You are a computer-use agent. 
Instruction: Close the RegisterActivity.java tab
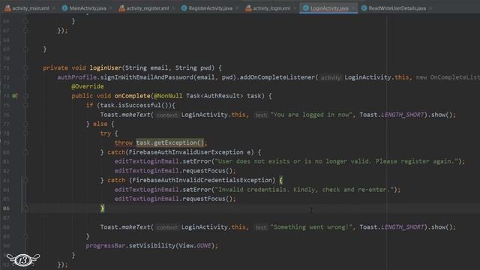(237, 8)
